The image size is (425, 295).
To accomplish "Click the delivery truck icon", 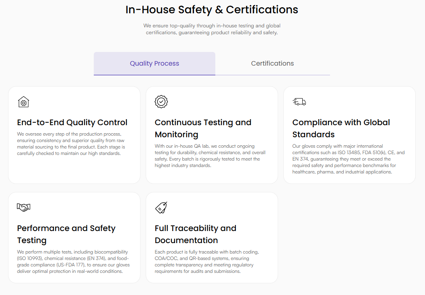I will [299, 102].
